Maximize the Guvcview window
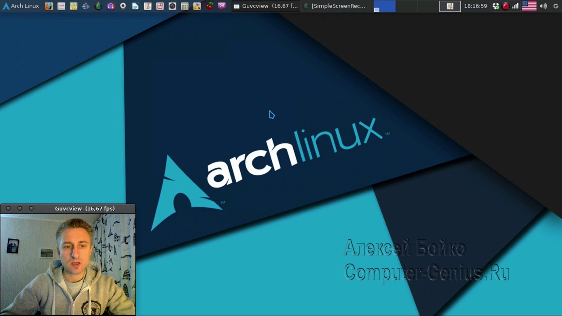The image size is (562, 316). point(31,208)
